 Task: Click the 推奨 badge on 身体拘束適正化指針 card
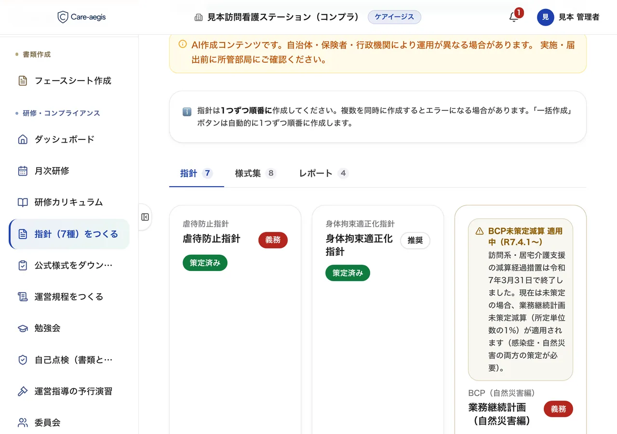pos(415,241)
